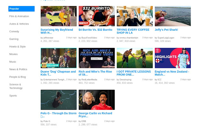Go to People & Blog category

click(18, 77)
